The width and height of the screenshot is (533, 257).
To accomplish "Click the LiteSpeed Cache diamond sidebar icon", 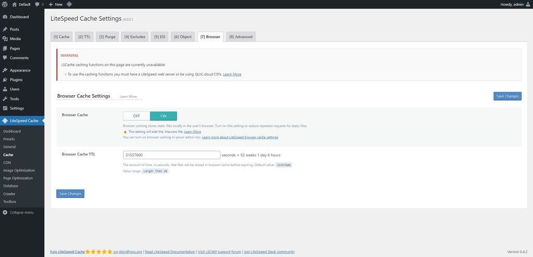I will (5, 120).
